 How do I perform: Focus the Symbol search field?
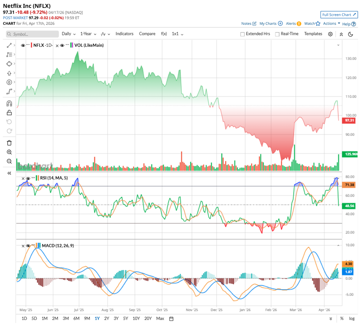pos(32,34)
